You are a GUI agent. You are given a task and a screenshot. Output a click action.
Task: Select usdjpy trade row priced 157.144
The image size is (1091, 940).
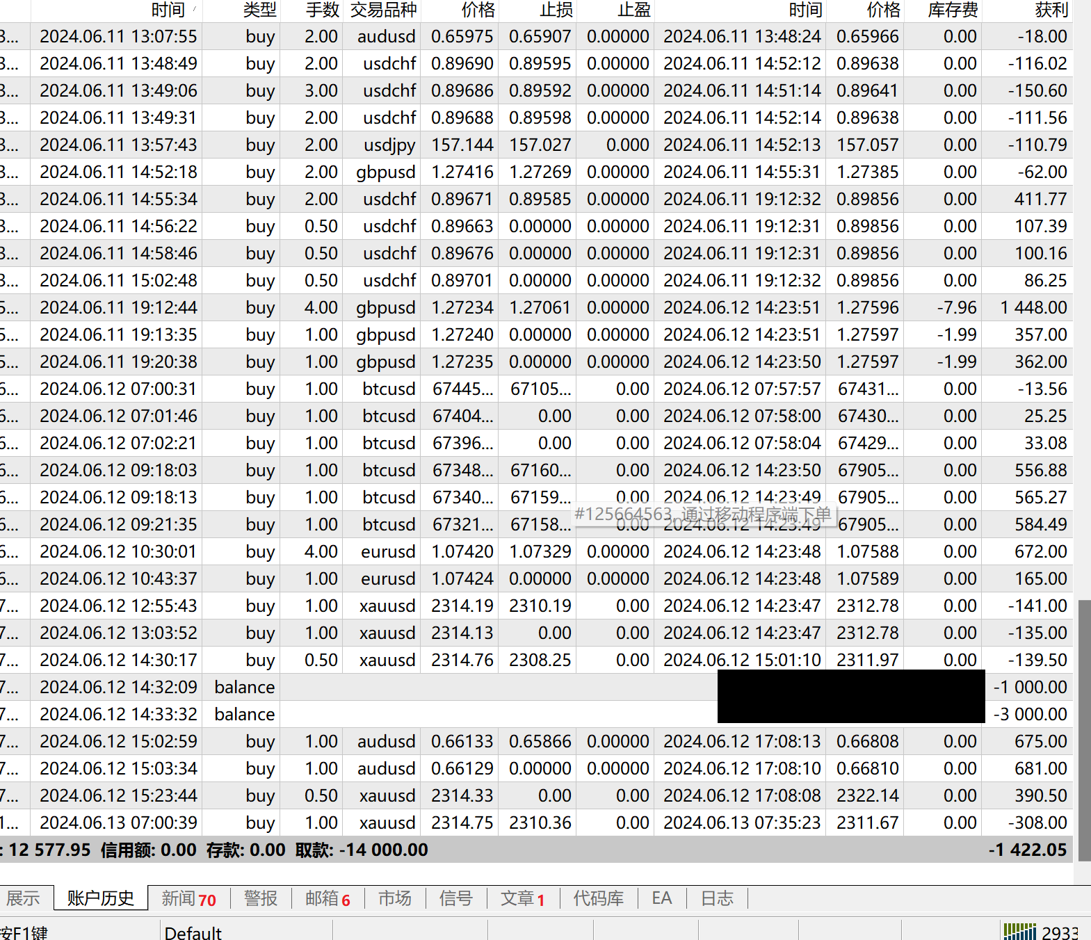click(535, 145)
